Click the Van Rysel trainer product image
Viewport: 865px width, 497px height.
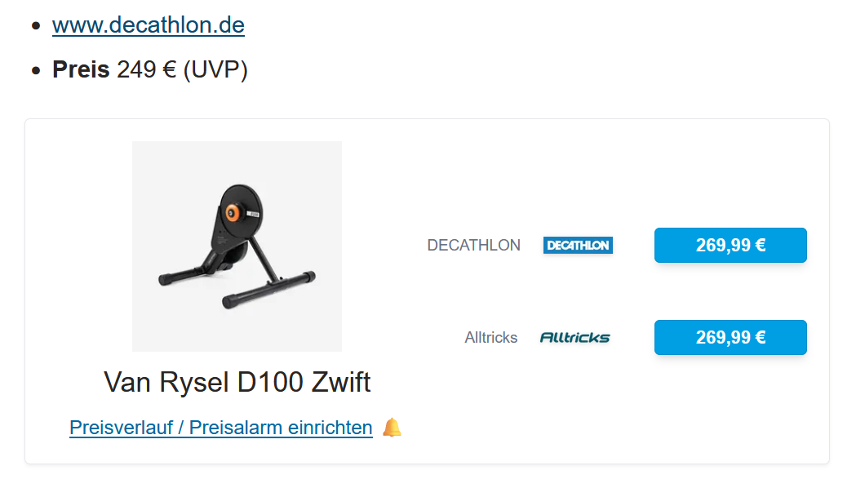[237, 246]
